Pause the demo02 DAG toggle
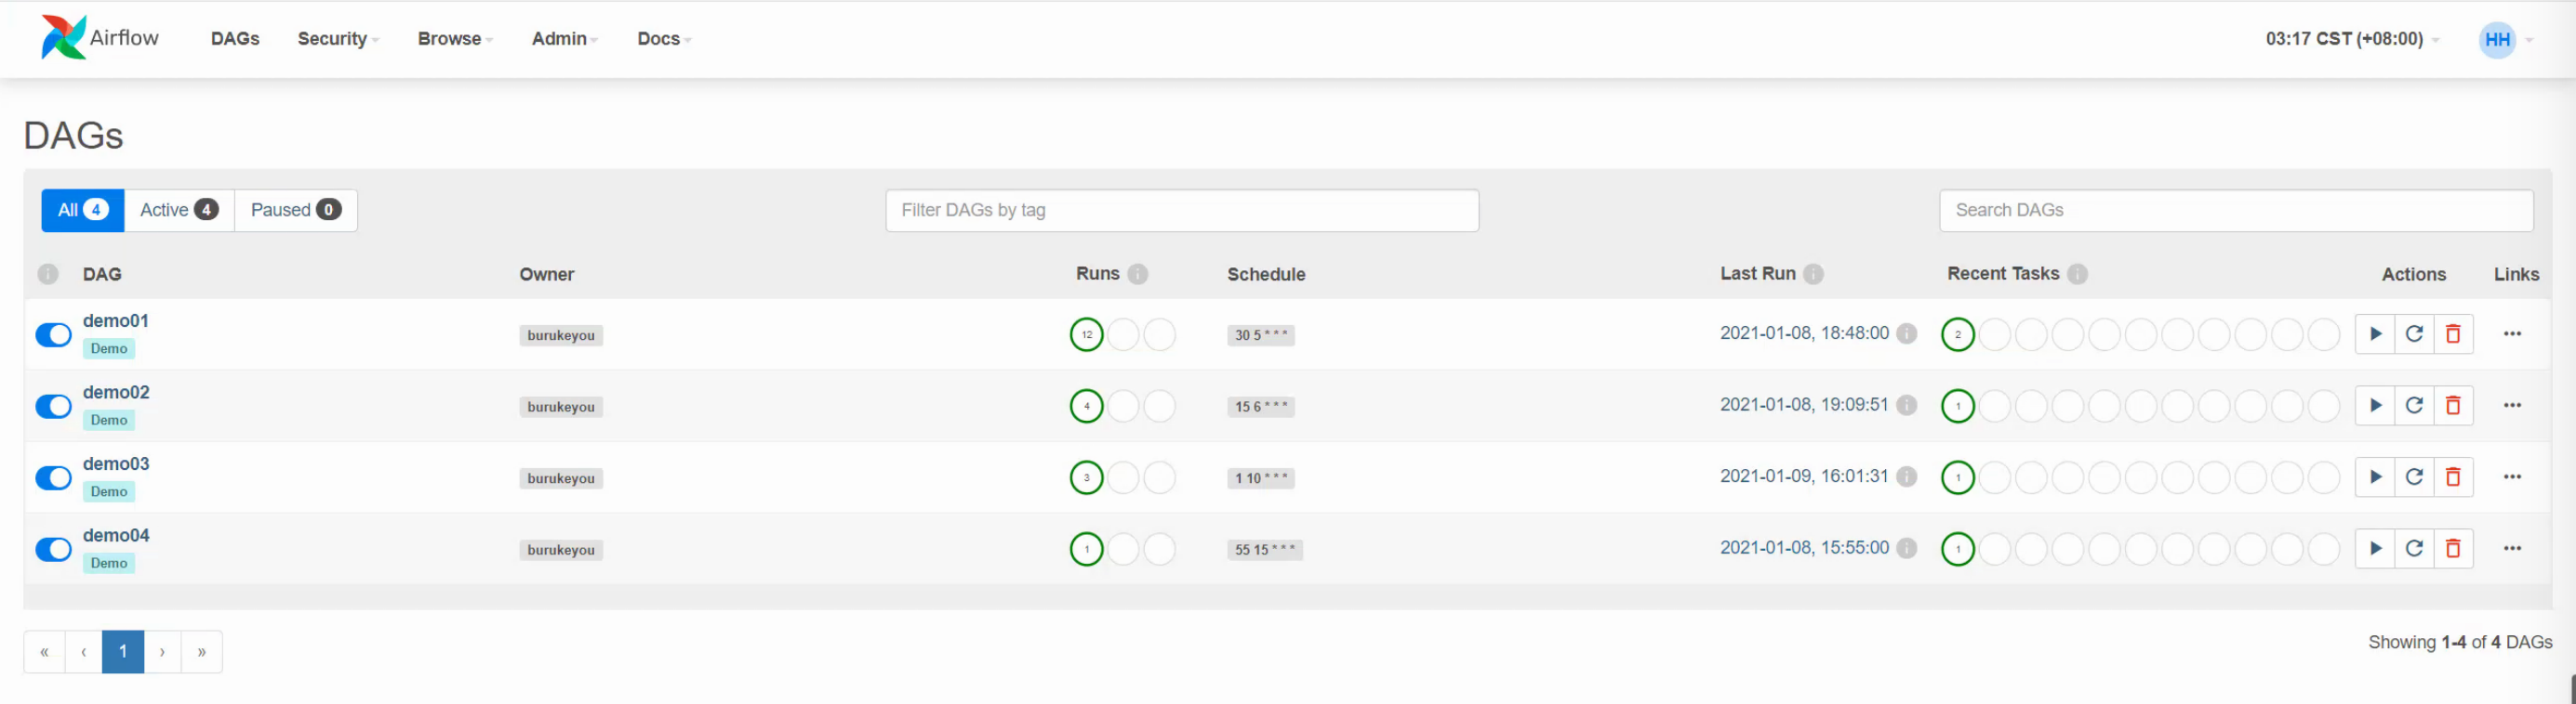2576x704 pixels. click(53, 407)
